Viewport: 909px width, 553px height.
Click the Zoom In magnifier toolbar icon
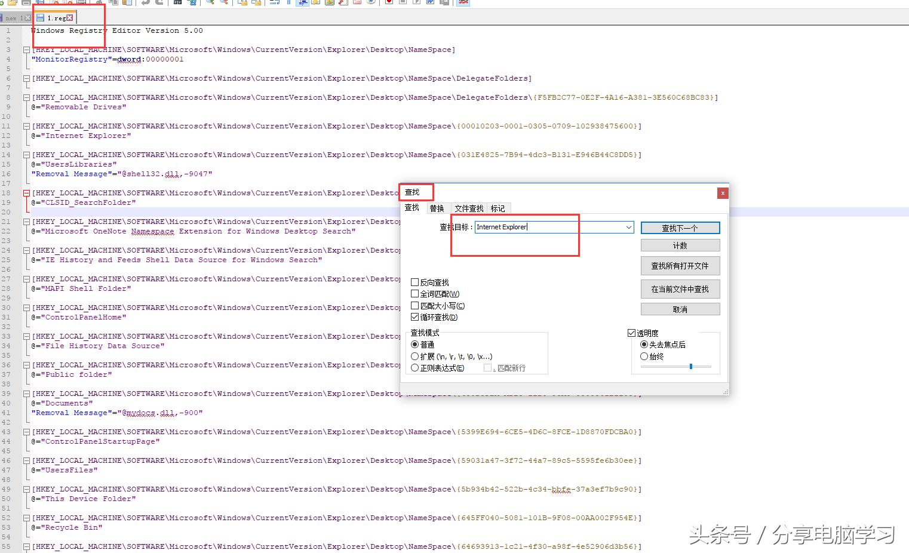point(210,3)
